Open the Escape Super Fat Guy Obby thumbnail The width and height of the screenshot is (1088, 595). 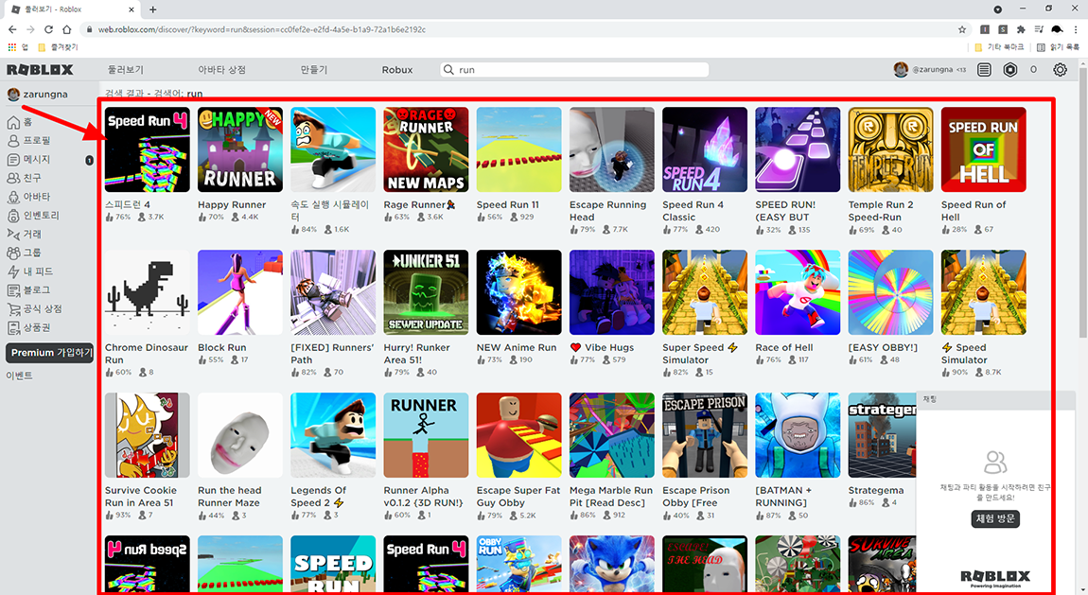519,435
